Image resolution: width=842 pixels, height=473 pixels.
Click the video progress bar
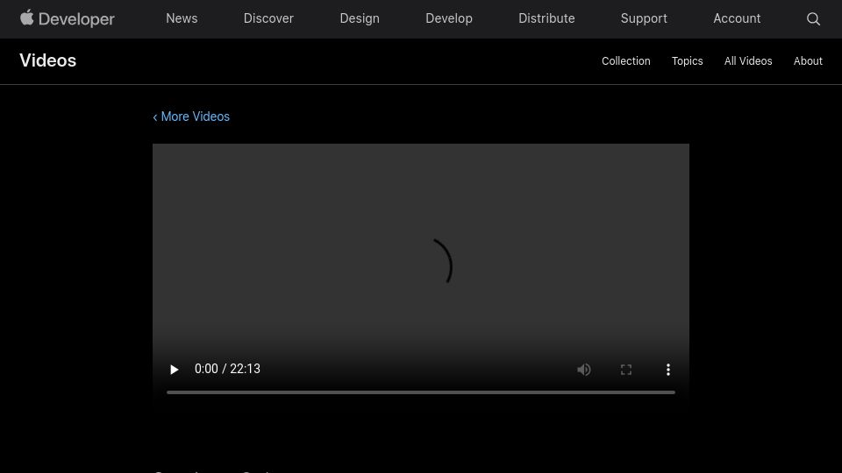pyautogui.click(x=420, y=392)
